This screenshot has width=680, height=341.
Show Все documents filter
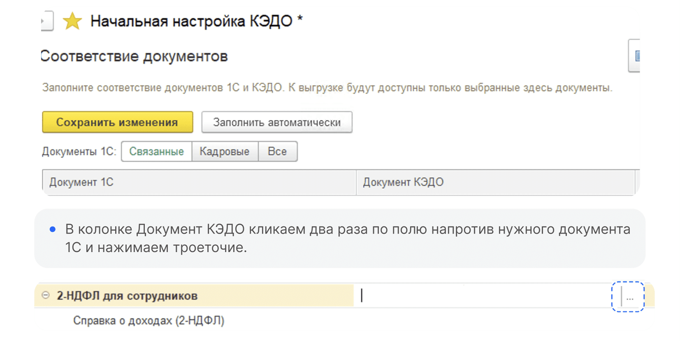click(277, 151)
